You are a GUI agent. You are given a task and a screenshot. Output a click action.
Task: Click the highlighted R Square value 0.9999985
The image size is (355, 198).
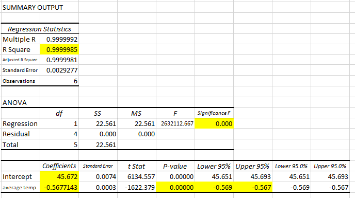(x=59, y=49)
